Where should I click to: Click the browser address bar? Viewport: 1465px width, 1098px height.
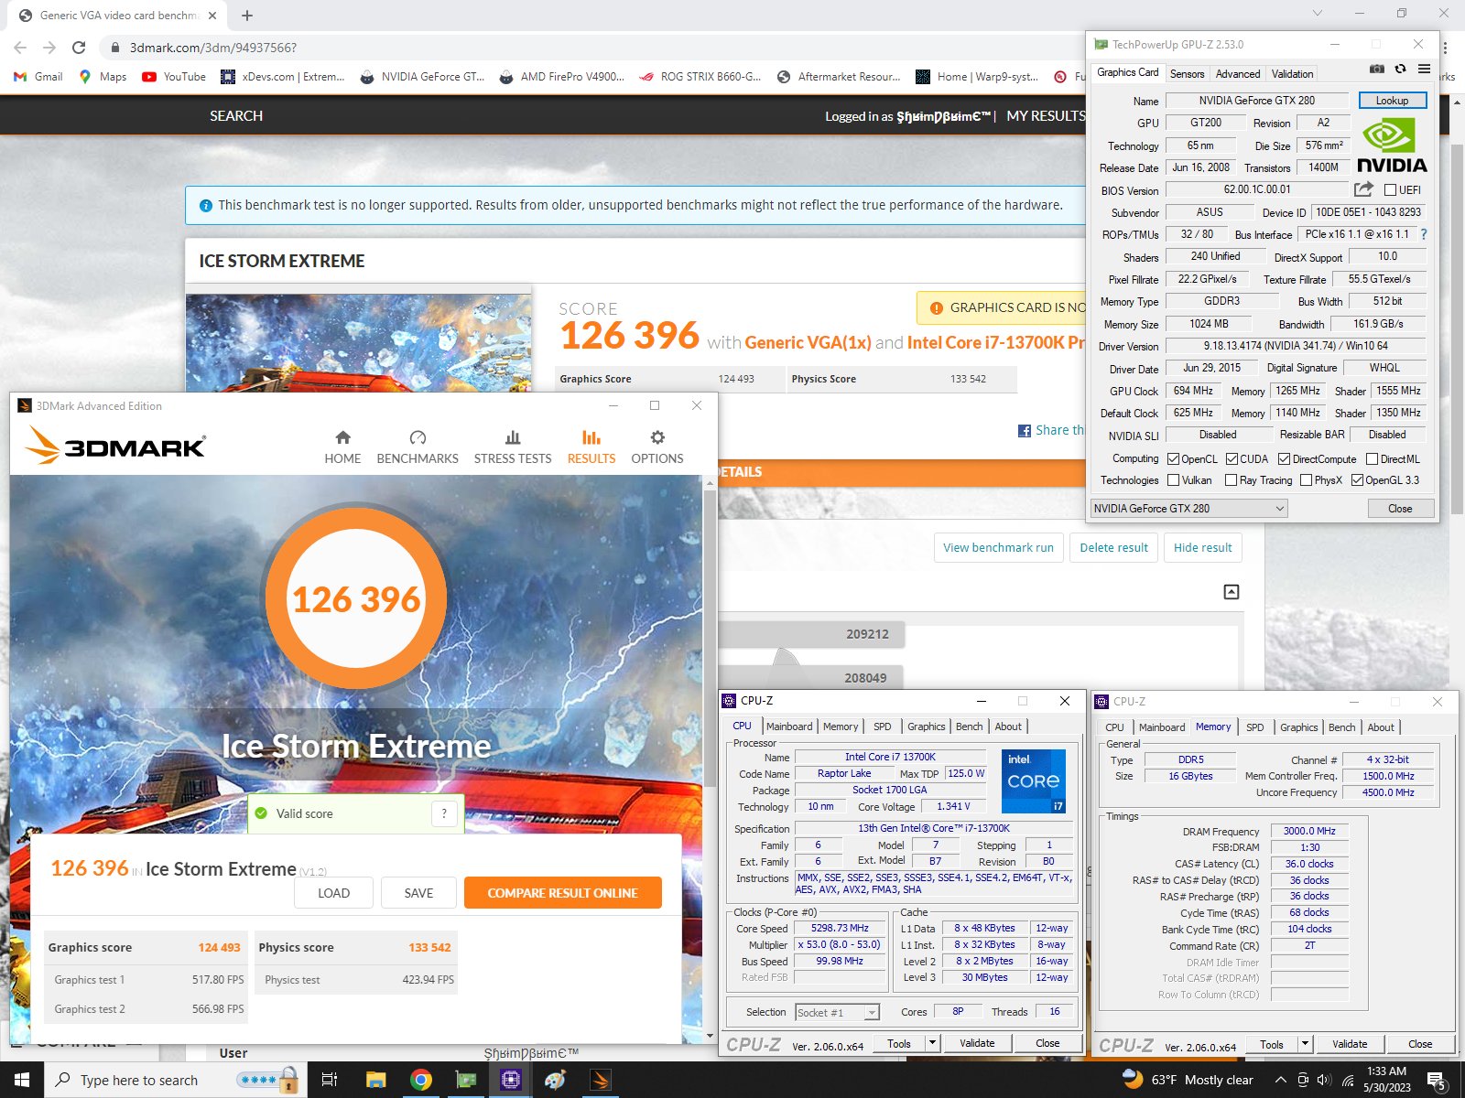tap(586, 48)
